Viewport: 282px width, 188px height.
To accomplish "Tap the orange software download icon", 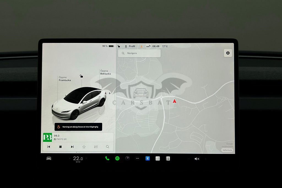I will click(141, 46).
